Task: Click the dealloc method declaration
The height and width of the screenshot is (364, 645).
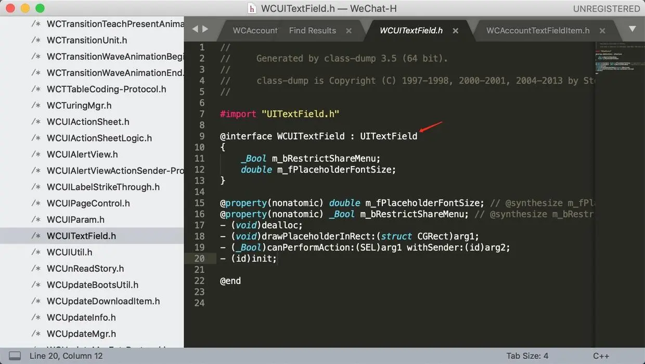Action: pyautogui.click(x=261, y=225)
